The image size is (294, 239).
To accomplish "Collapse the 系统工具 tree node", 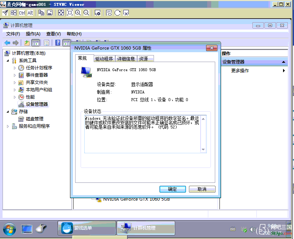I will click(8, 61).
